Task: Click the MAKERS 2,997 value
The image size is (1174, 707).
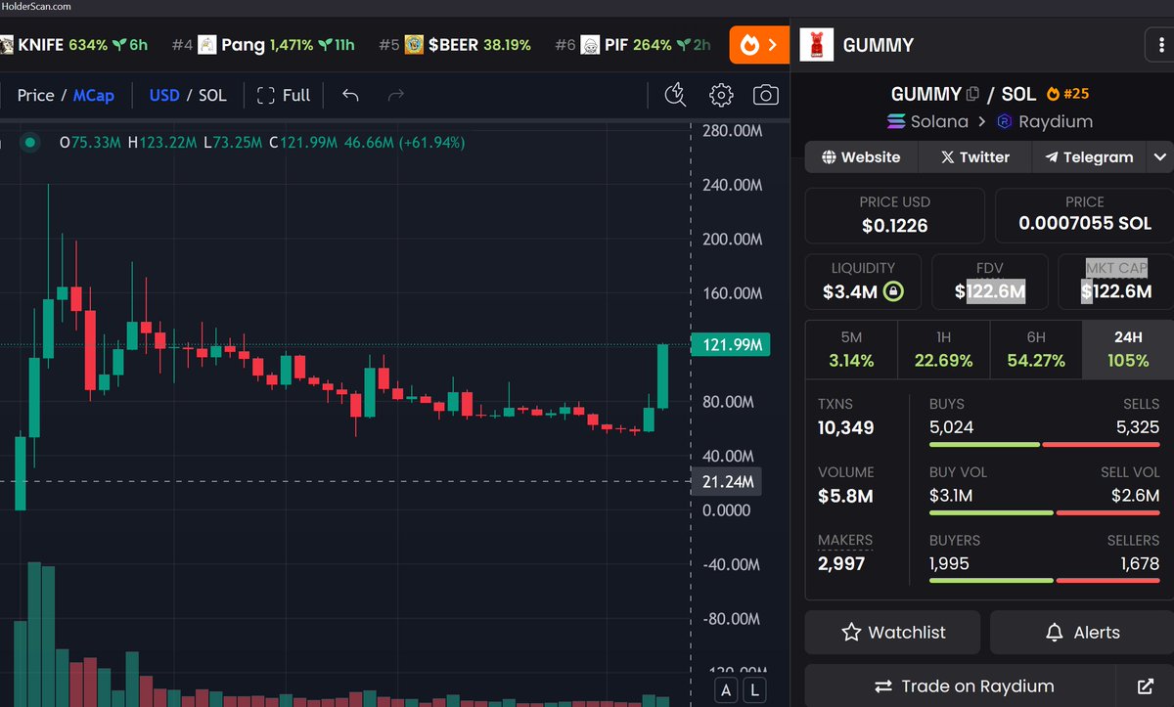Action: point(841,564)
